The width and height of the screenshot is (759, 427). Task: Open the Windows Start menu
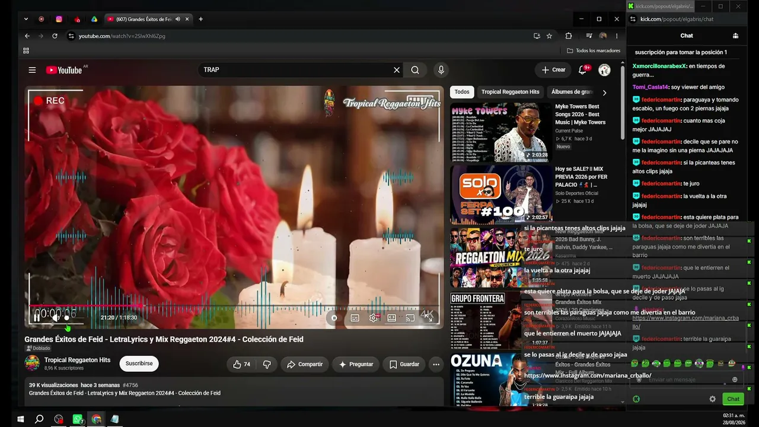21,419
